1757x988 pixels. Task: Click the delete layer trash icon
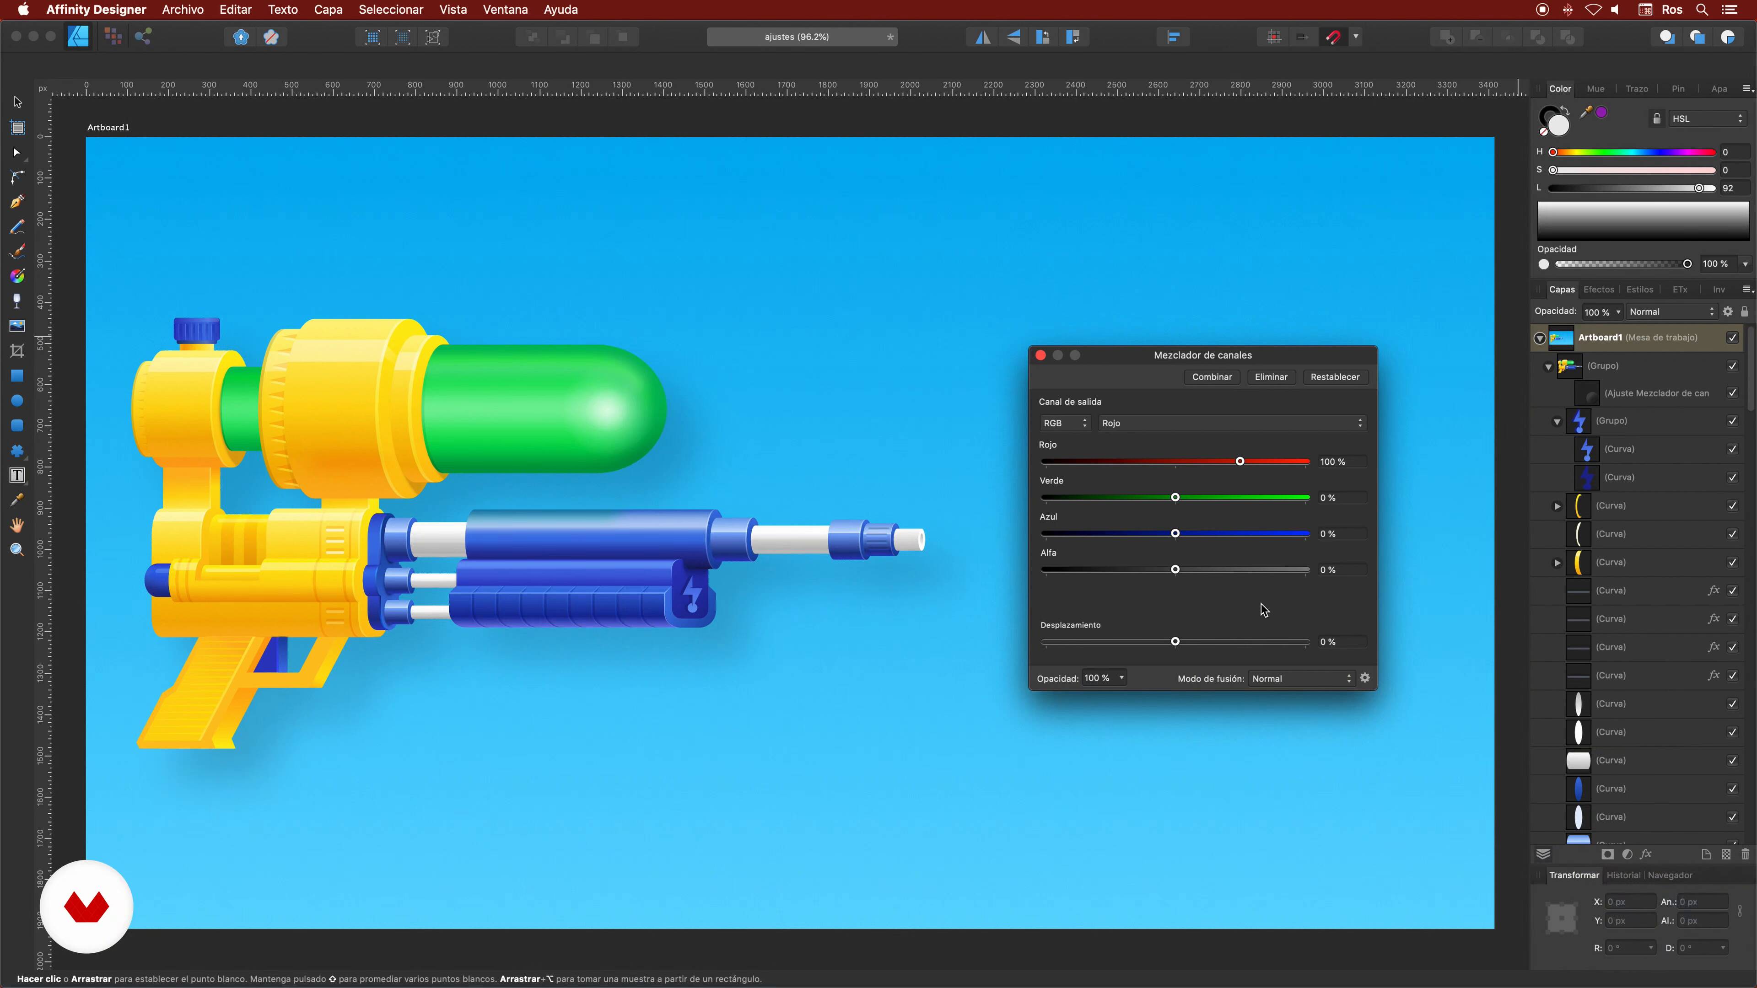[1746, 854]
